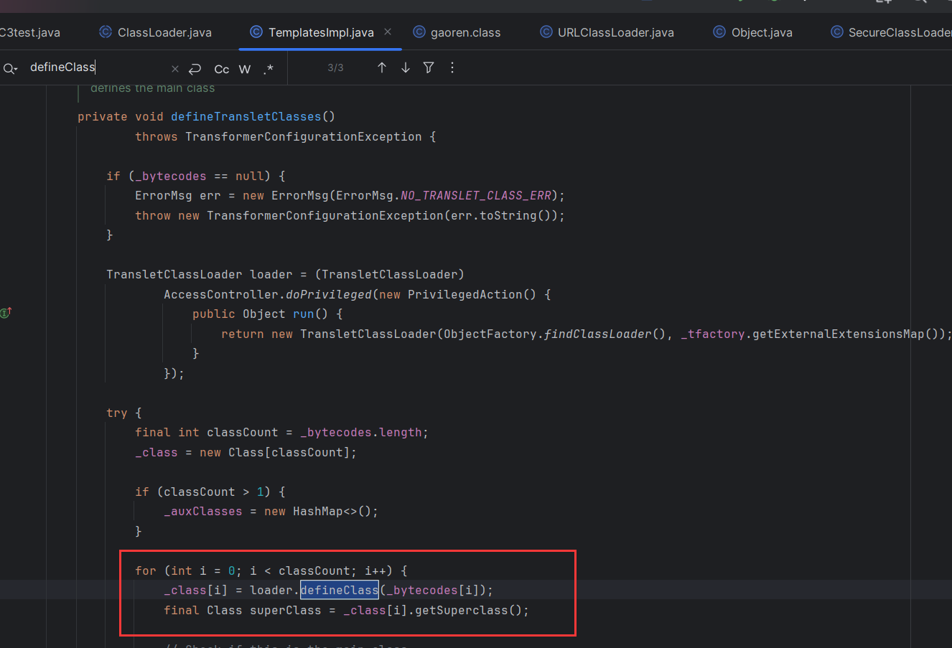Click the 3/3 search match counter
Viewport: 952px width, 648px height.
(335, 67)
